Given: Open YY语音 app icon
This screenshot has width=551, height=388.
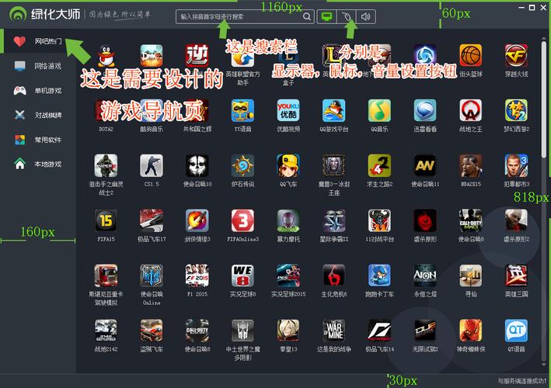Looking at the screenshot, I should (242, 110).
